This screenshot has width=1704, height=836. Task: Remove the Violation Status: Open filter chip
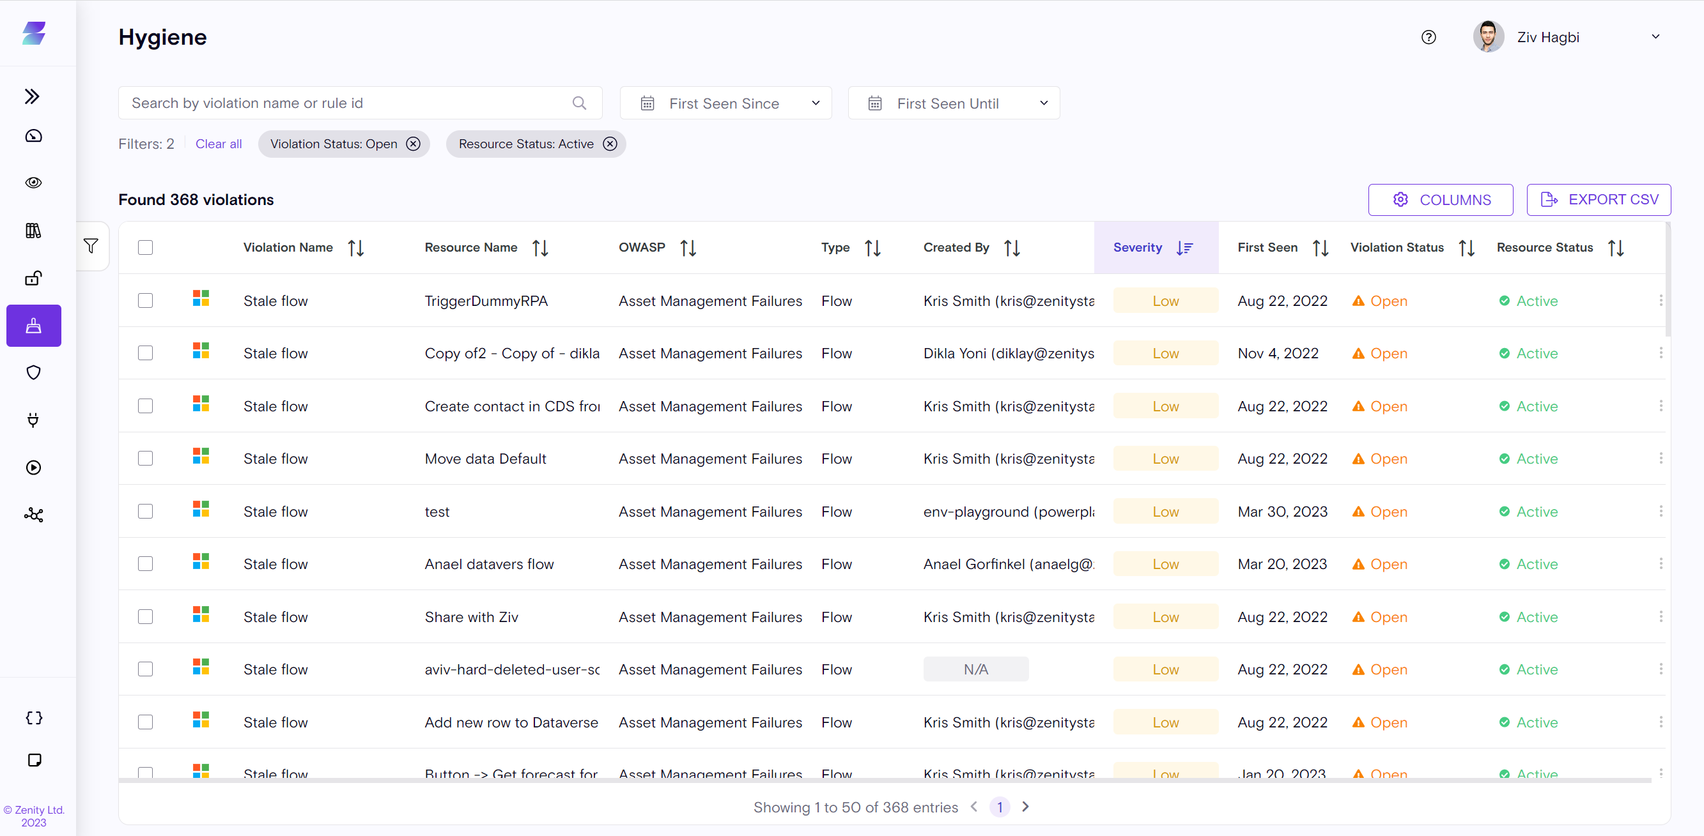[413, 144]
